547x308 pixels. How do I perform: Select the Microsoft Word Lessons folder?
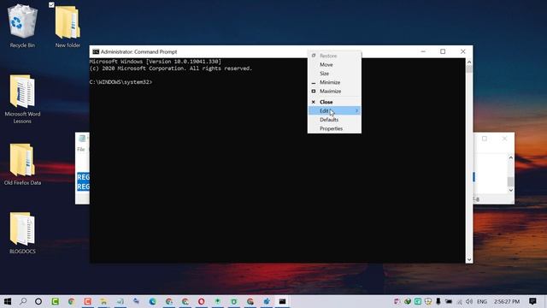tap(22, 99)
